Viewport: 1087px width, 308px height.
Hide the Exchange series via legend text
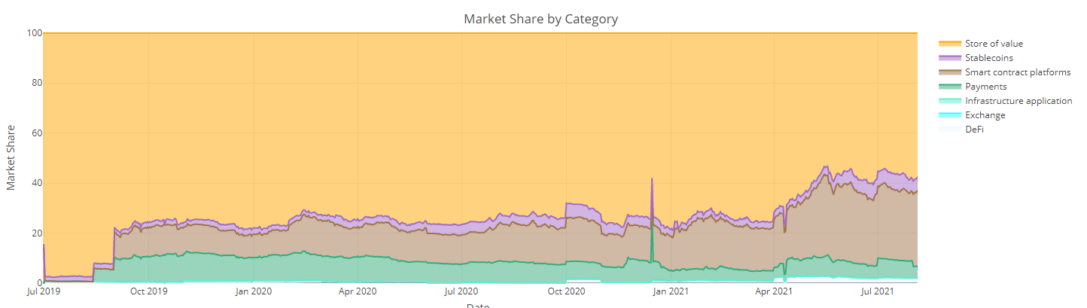[985, 115]
